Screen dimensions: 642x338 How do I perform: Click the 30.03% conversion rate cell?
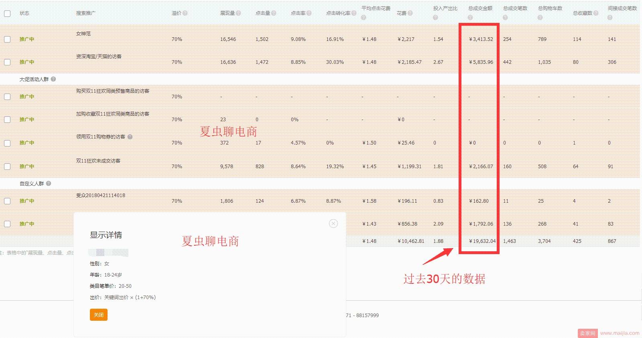(335, 62)
